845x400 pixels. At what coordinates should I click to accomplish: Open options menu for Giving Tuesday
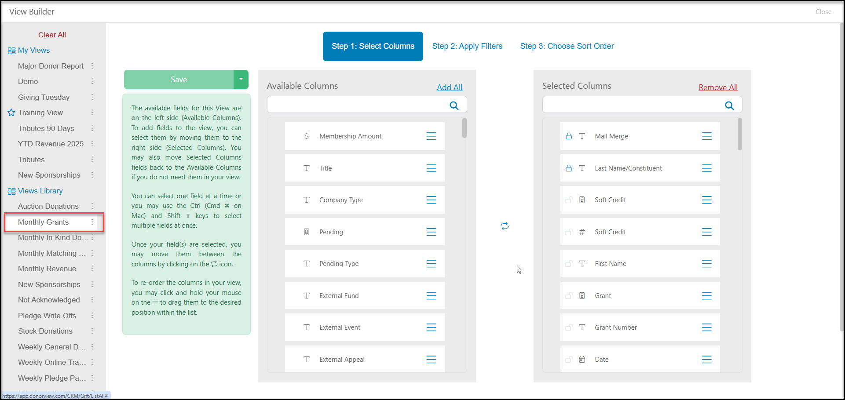(92, 97)
